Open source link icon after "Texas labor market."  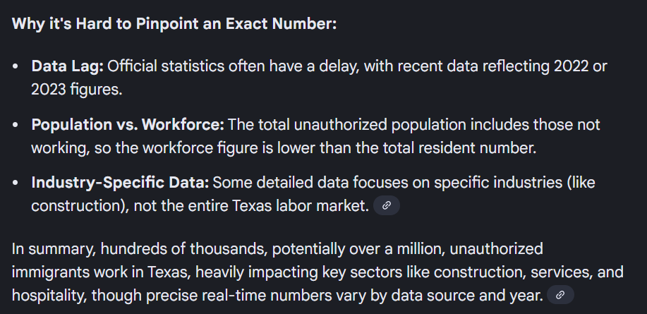tap(386, 205)
